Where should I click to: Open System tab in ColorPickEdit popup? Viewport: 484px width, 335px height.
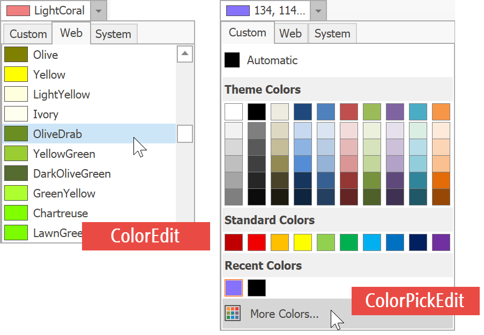(x=332, y=34)
